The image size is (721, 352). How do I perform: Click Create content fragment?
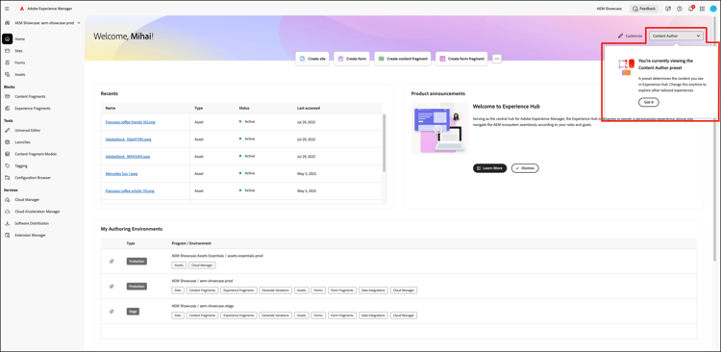tap(403, 59)
